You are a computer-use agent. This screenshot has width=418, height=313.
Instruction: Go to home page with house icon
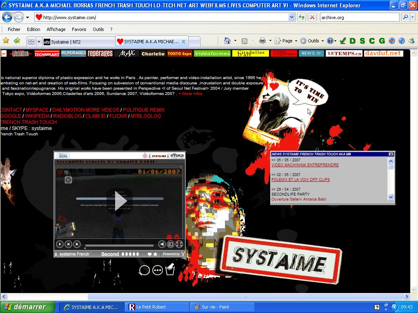point(227,41)
